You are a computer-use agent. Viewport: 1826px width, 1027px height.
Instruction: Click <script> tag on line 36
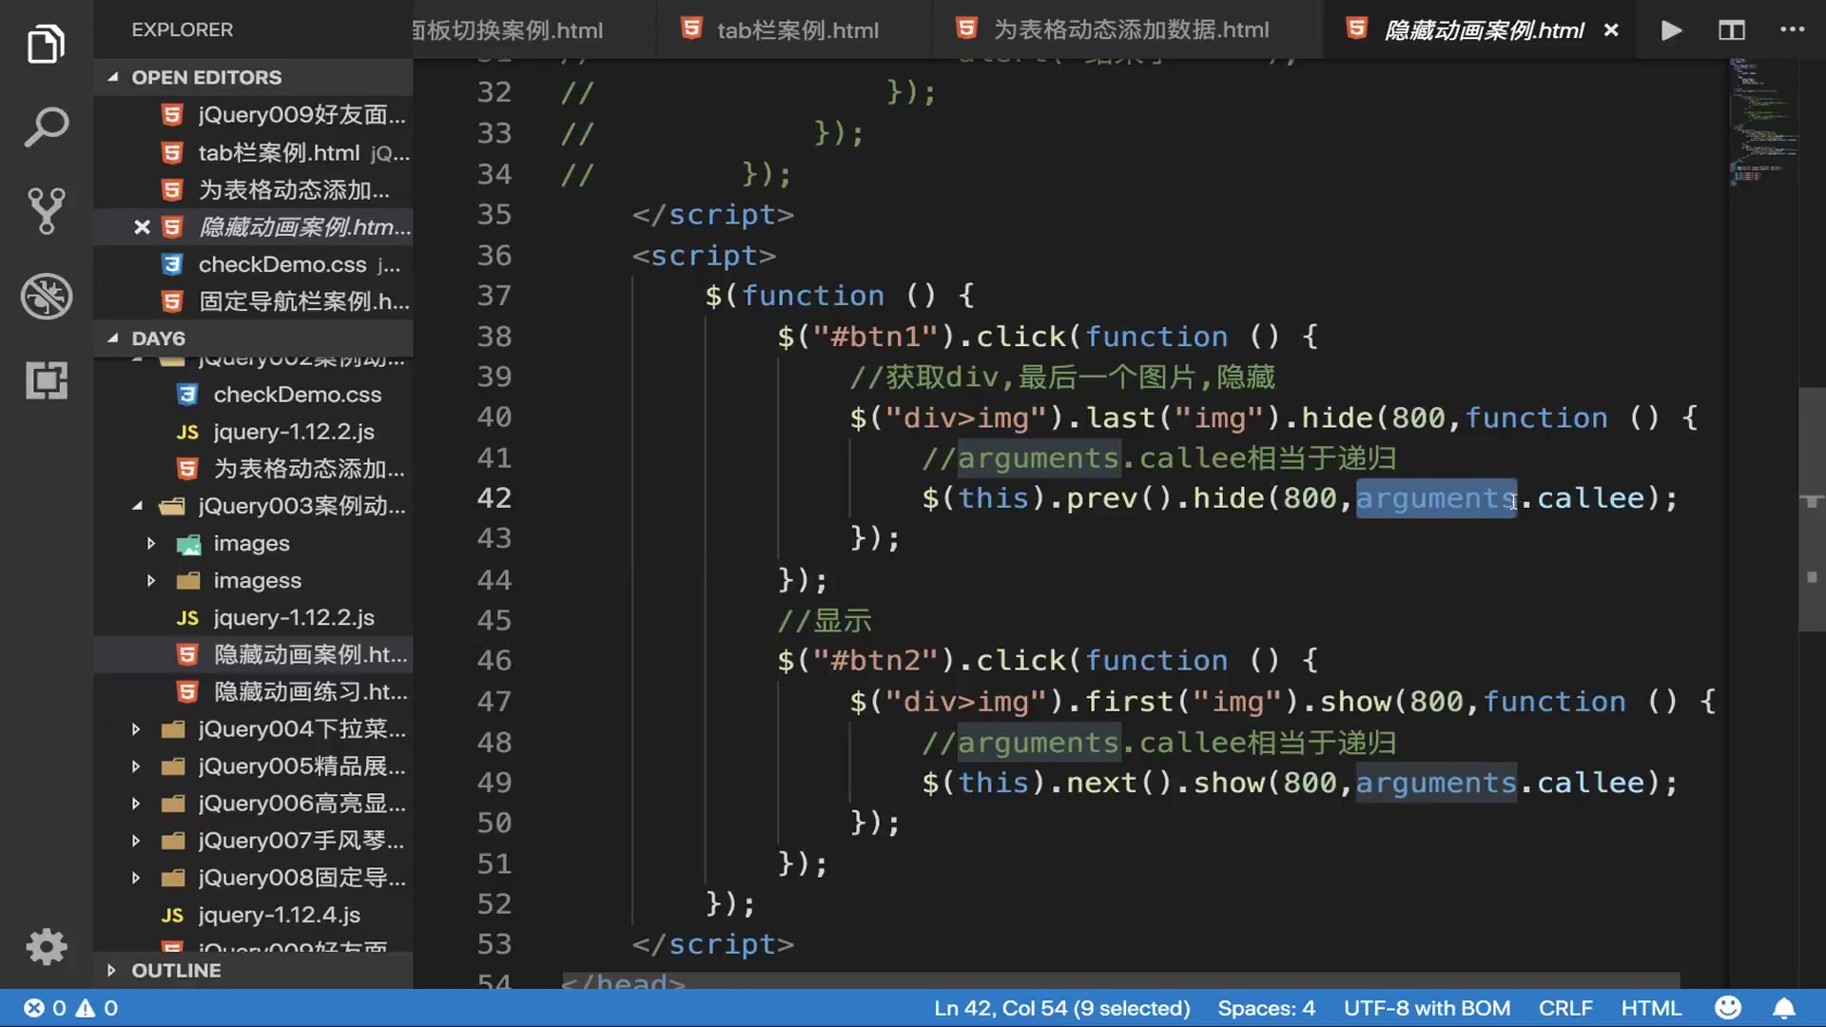[x=704, y=256]
